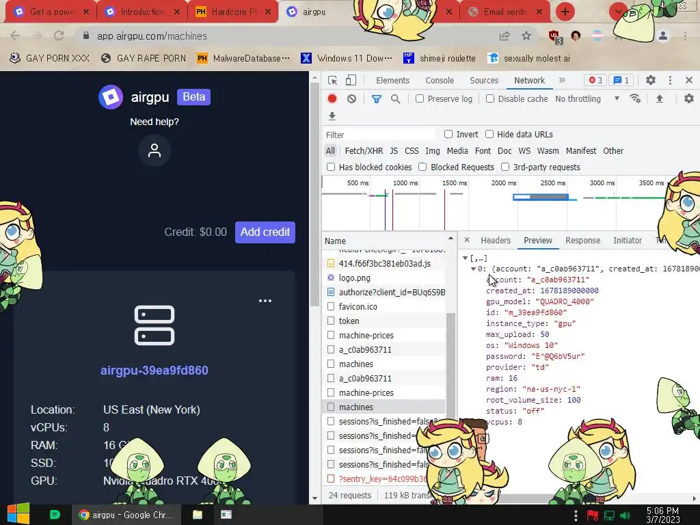700x525 pixels.
Task: Toggle the network filter funnel icon
Action: [377, 98]
